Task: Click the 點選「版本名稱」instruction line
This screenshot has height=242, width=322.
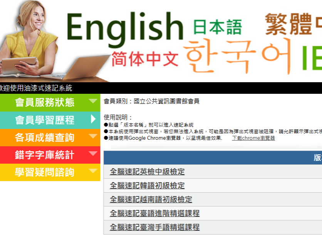Action: 149,125
